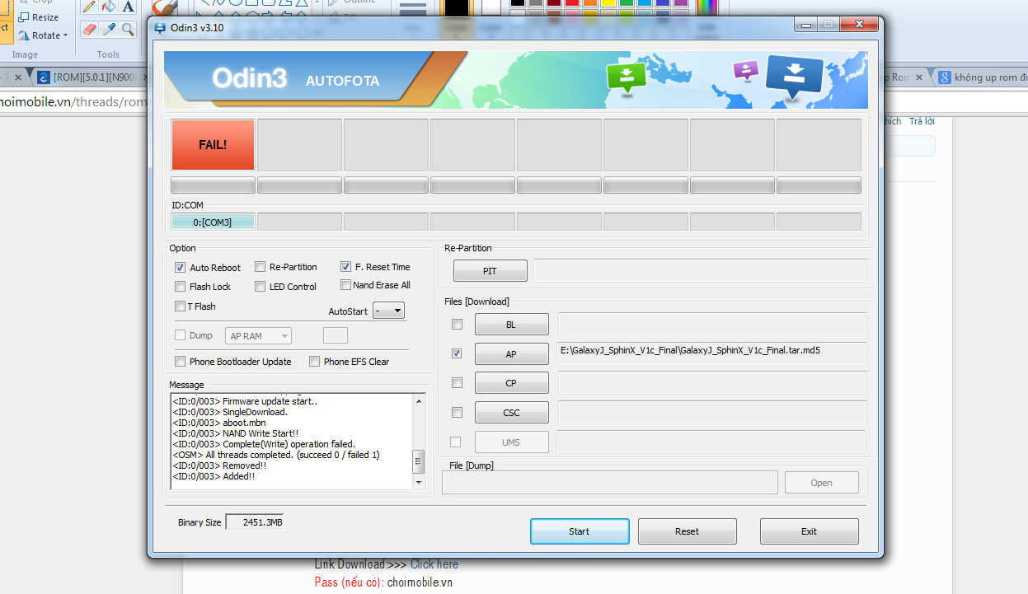Open the Rotate dropdown in Paint
This screenshot has height=594, width=1028.
tap(44, 35)
